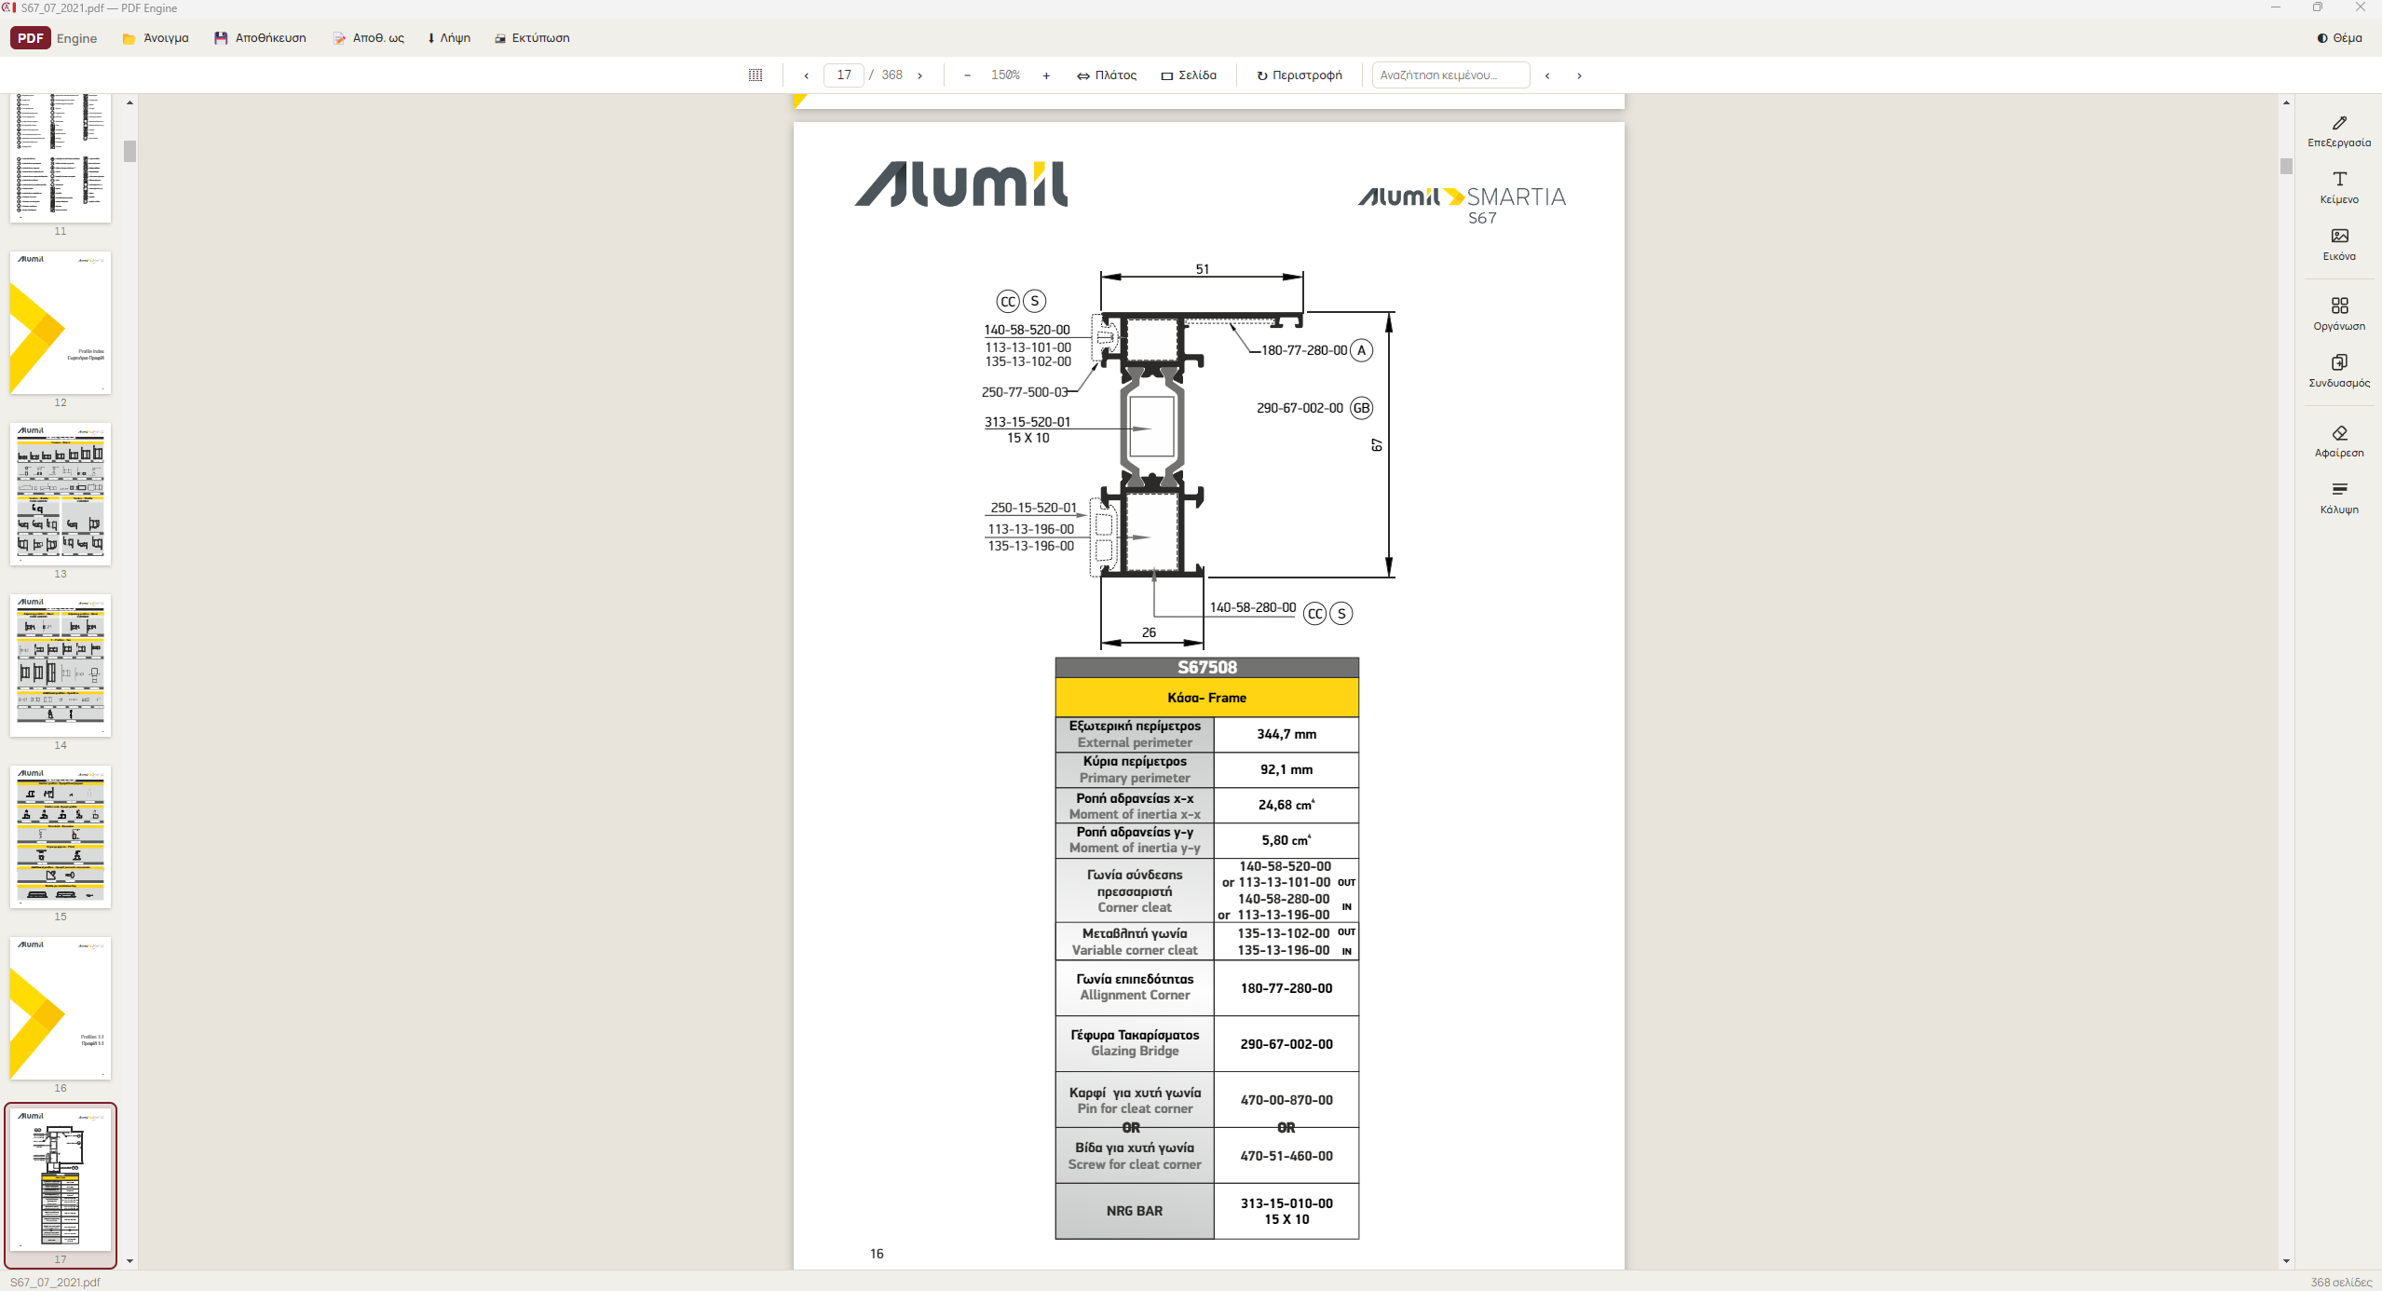Screen dimensions: 2382x1291
Task: Restore the PDF Engine window size
Action: pyautogui.click(x=2318, y=7)
